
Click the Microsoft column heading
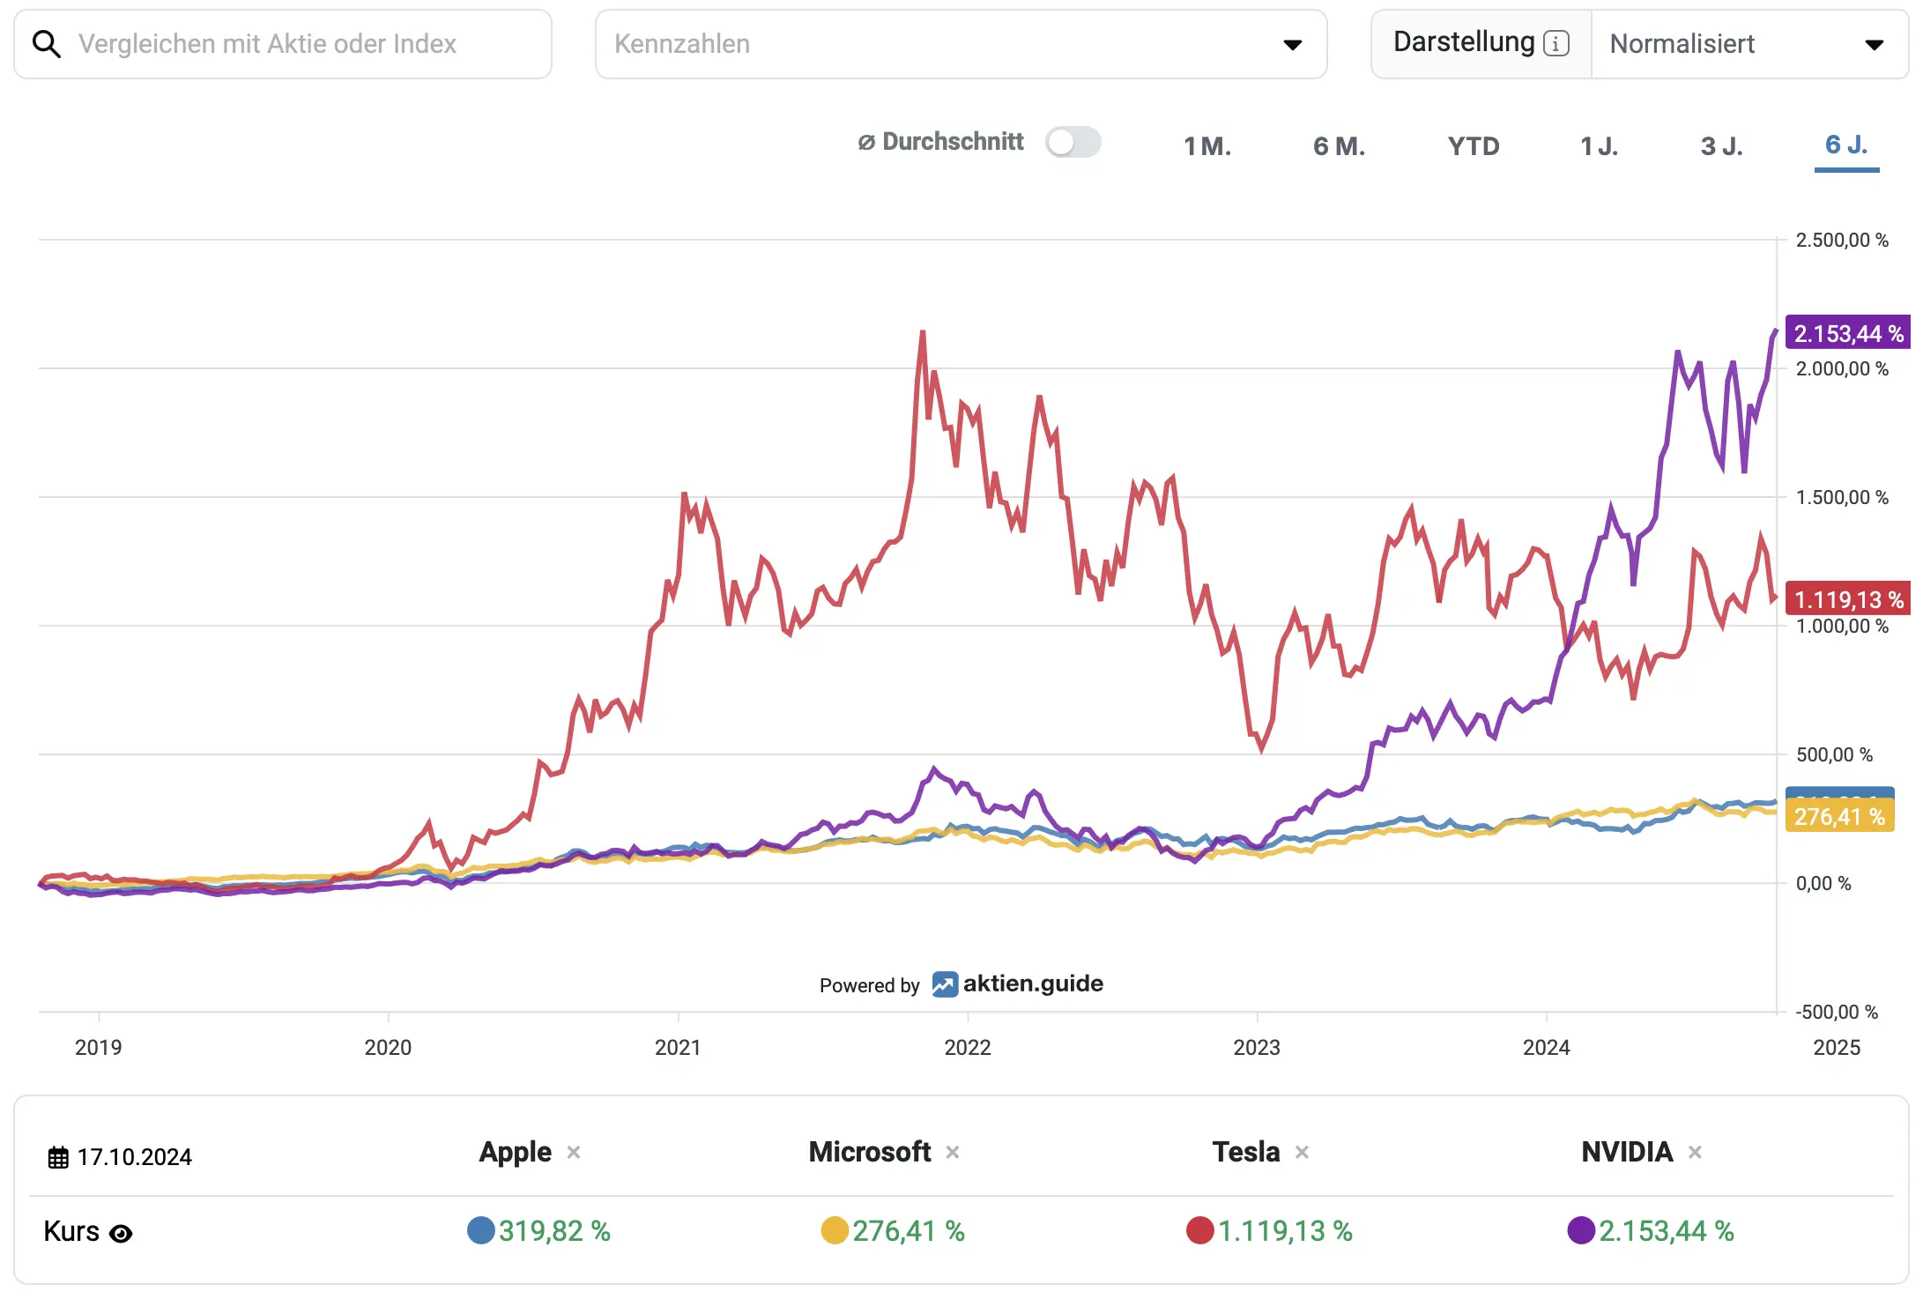click(869, 1152)
